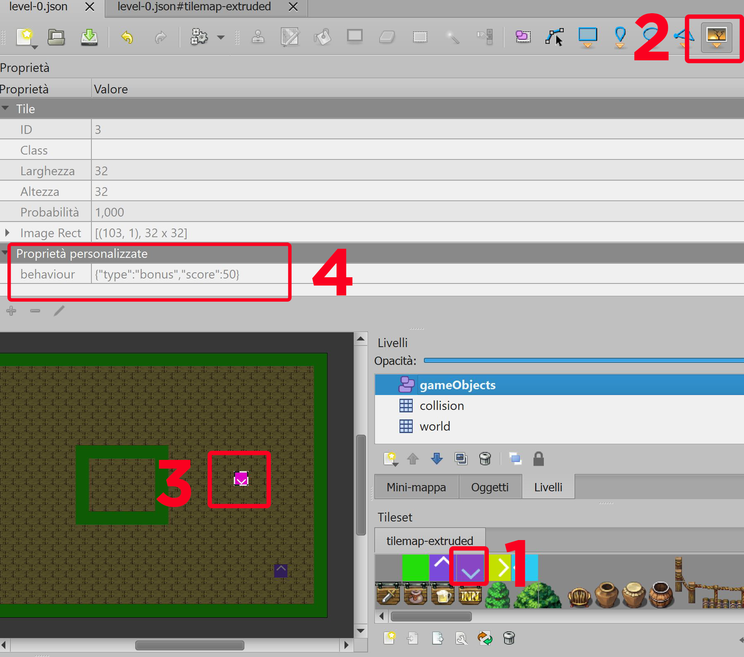Pick the solid green tile in tileset
The image size is (744, 657).
[x=416, y=568]
